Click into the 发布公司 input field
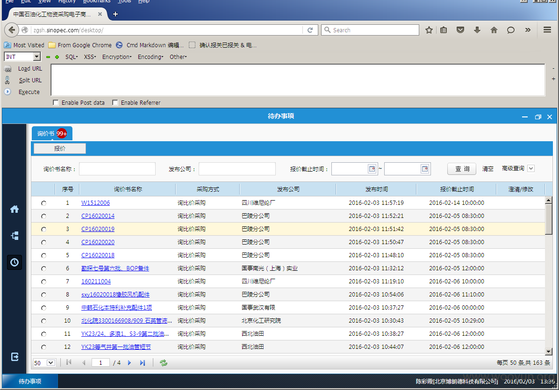Screen dimensions: 559x390 pos(237,169)
